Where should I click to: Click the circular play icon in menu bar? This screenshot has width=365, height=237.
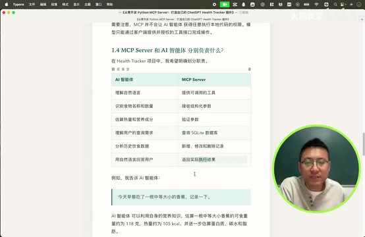pos(298,4)
